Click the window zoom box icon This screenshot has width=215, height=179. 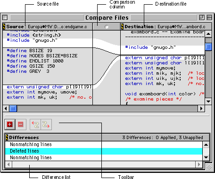click(202, 17)
